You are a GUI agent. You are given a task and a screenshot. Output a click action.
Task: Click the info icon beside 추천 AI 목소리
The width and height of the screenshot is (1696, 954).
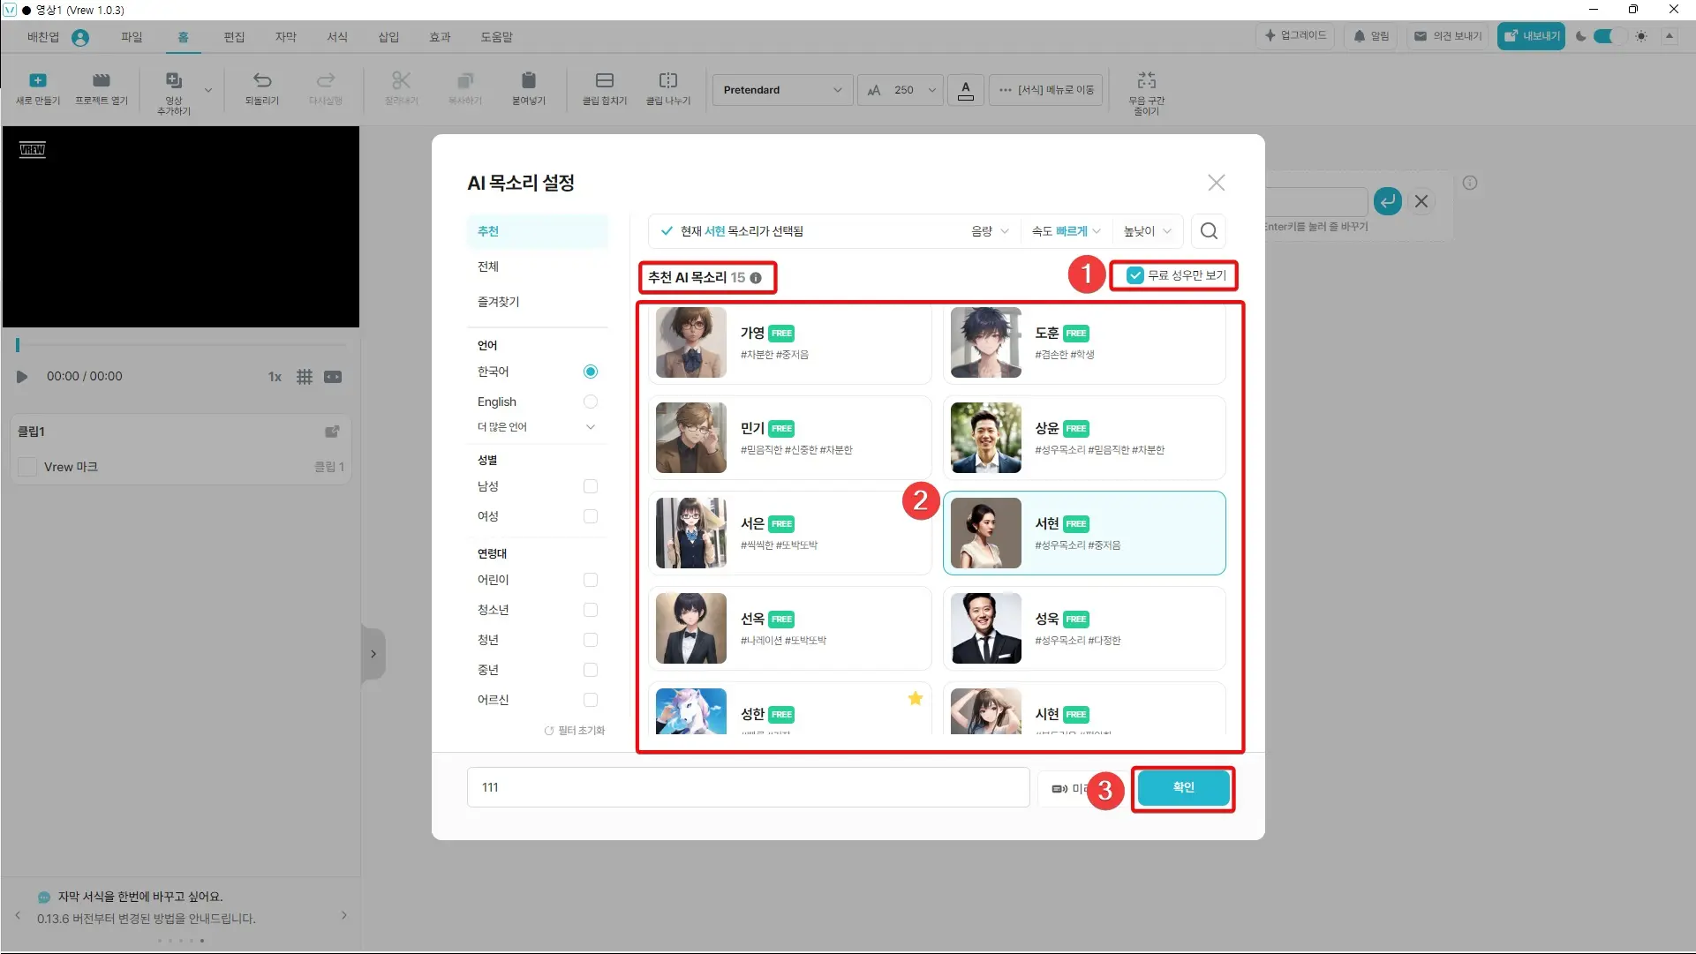[756, 278]
